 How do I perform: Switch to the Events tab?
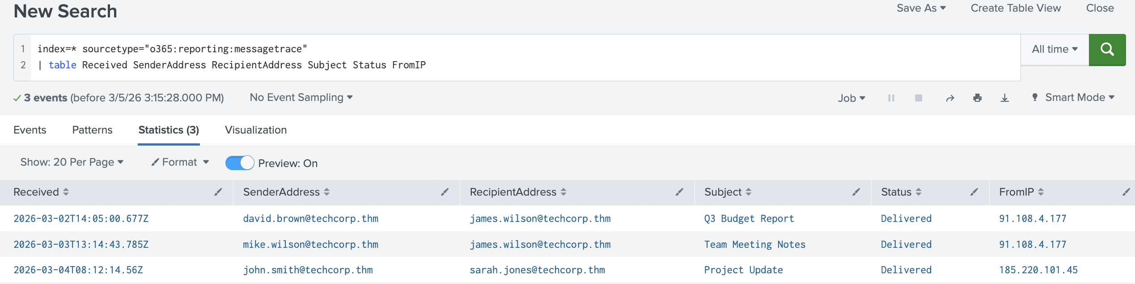[x=30, y=130]
